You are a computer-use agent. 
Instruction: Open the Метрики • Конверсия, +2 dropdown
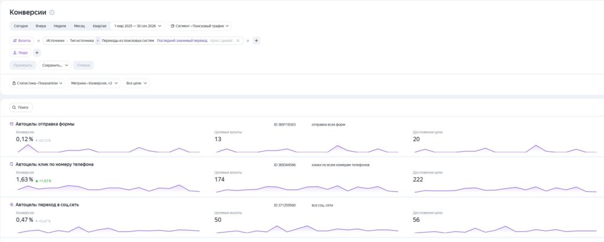[x=94, y=83]
